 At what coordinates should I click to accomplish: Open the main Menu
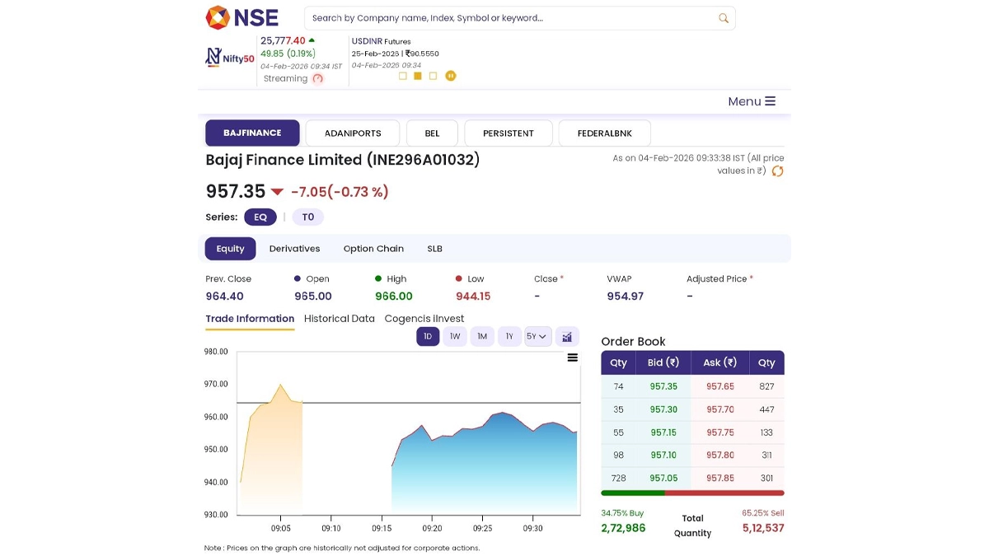pos(751,101)
